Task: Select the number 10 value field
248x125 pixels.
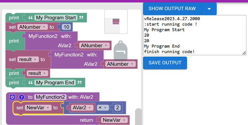Action: point(66,27)
